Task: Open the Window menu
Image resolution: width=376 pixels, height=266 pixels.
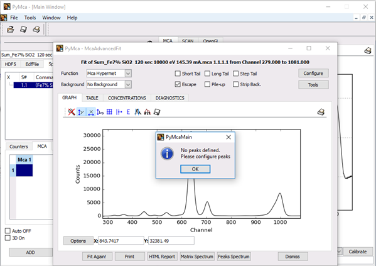Action: click(51, 18)
